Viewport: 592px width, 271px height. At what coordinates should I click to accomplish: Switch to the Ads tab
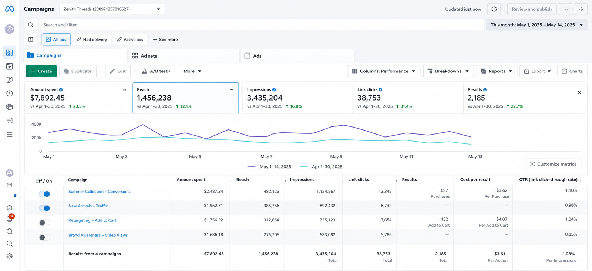297,56
